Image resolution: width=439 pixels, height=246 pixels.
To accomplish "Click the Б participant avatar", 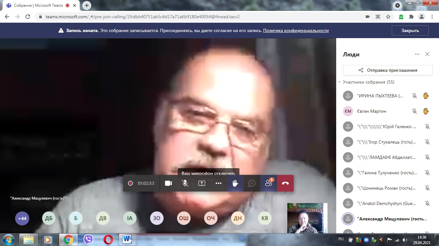I will [x=76, y=219].
